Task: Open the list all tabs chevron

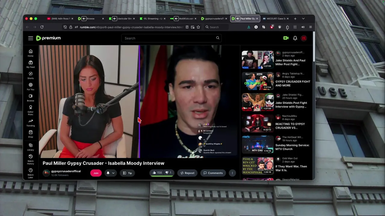Action: pos(303,19)
